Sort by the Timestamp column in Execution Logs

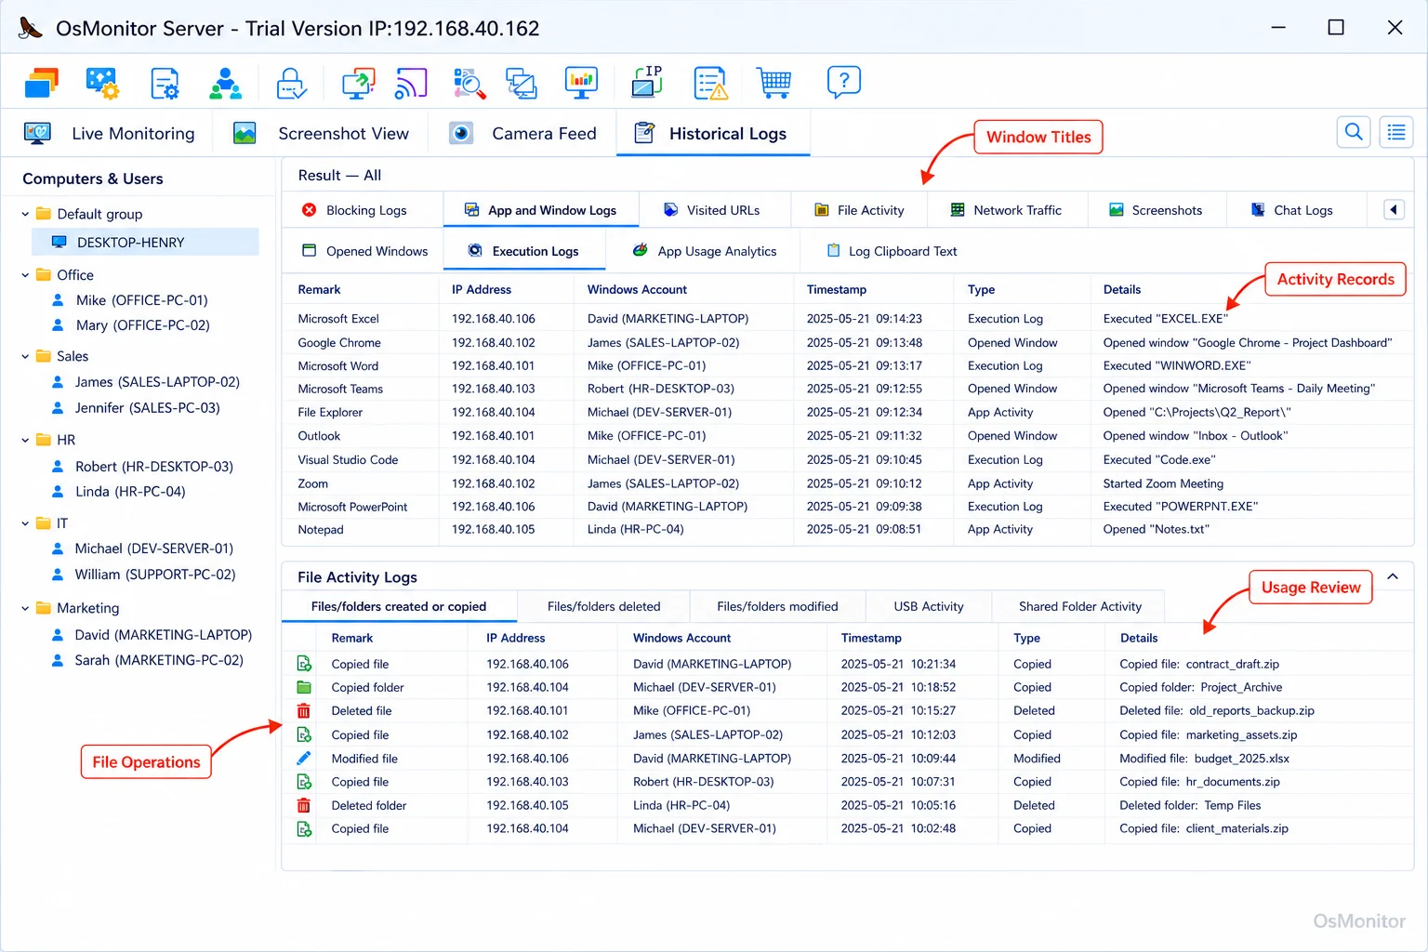pos(837,289)
